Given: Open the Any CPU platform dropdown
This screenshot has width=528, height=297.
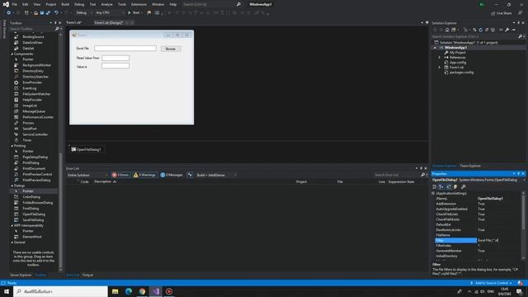Looking at the screenshot, I should [x=110, y=13].
